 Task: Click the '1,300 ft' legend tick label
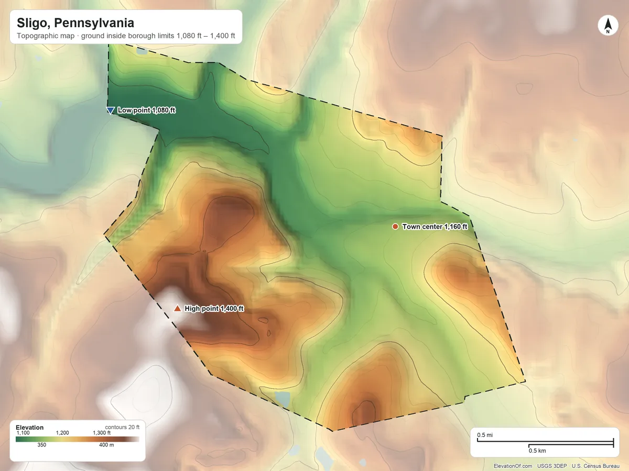(102, 433)
